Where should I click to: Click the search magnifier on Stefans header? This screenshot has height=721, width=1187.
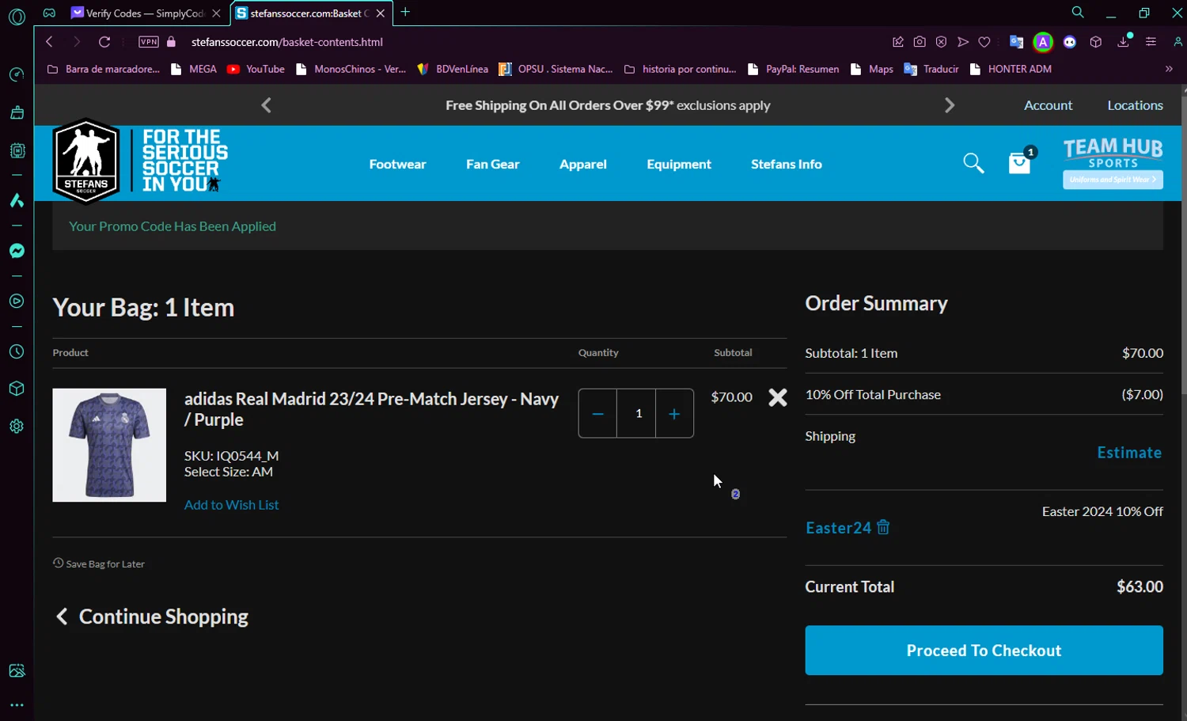pos(973,163)
